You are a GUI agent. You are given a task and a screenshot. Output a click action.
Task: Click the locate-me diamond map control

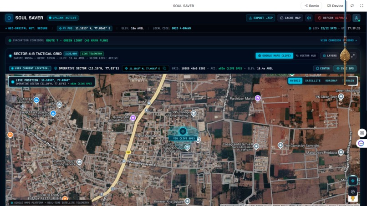coord(353,181)
